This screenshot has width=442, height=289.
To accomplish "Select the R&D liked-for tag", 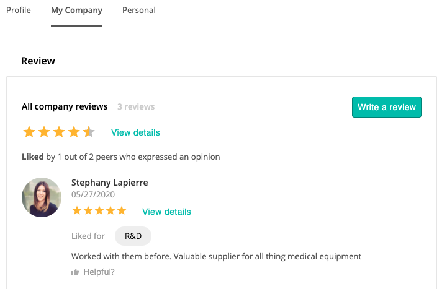I will (133, 236).
